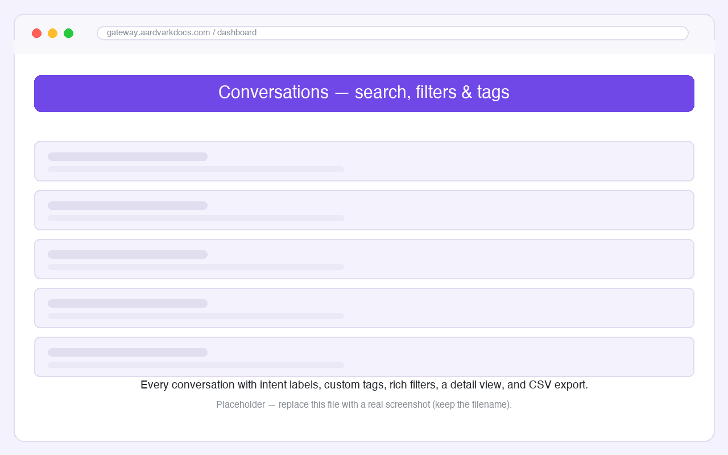Click the red close window dot
The image size is (728, 455).
coord(36,33)
